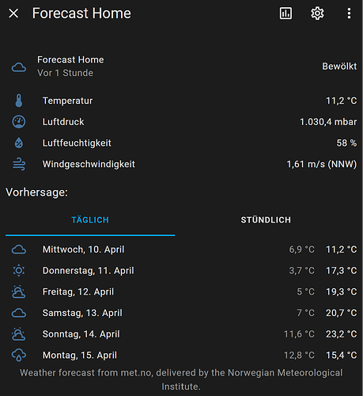Switch to the STÜNDLICH forecast tab
The image size is (363, 396).
[266, 220]
